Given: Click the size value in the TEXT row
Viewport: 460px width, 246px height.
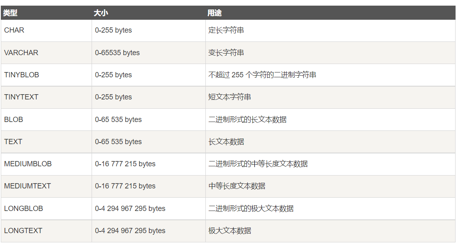Looking at the screenshot, I should coord(118,142).
